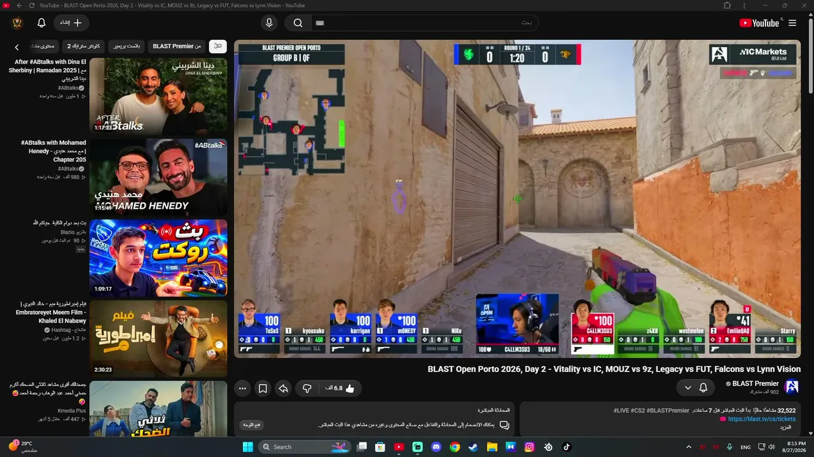Open the blast.tv/cs/tickets link
The width and height of the screenshot is (814, 457).
click(x=762, y=419)
